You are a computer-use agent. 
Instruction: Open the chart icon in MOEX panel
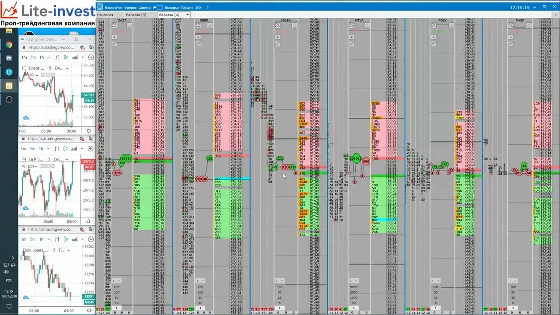point(277,44)
